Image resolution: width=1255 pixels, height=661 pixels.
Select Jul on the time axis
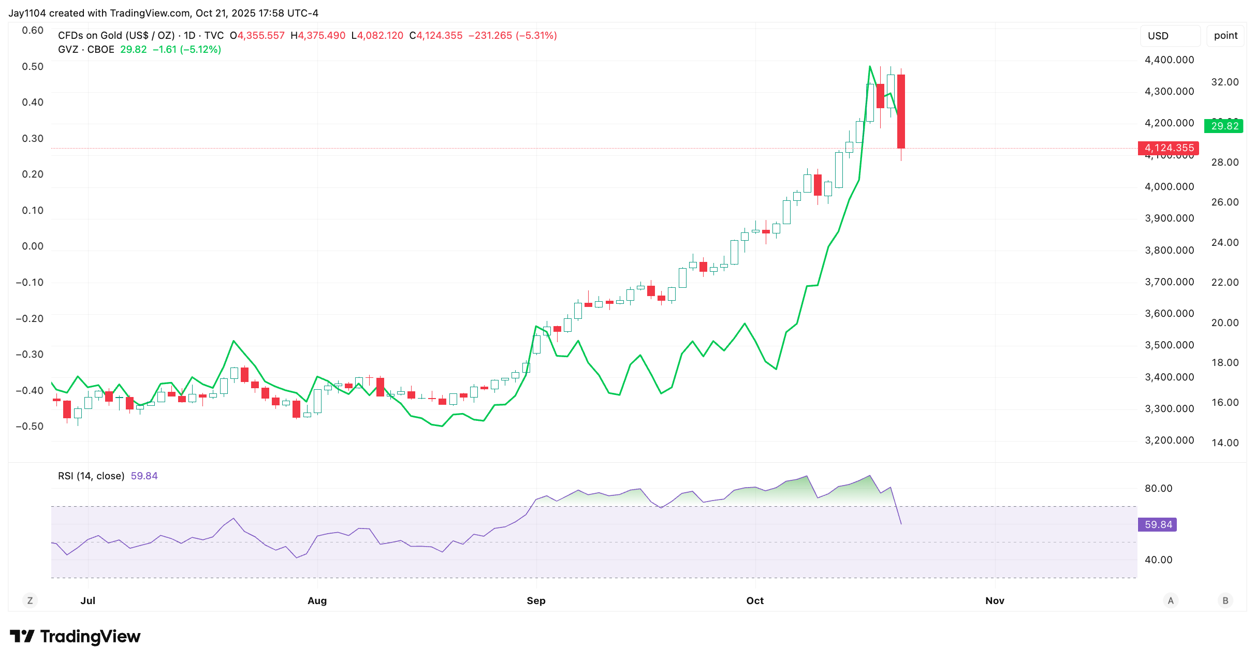88,600
